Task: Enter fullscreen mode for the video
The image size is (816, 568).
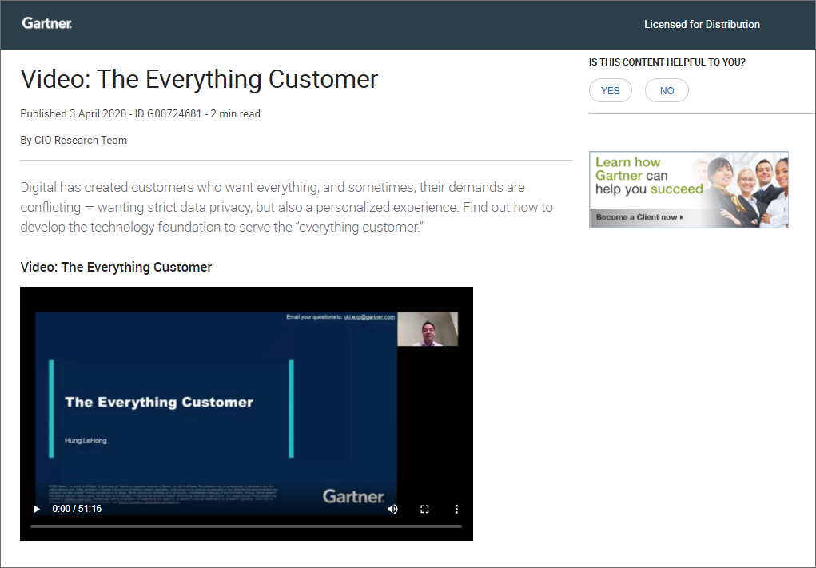Action: click(424, 509)
